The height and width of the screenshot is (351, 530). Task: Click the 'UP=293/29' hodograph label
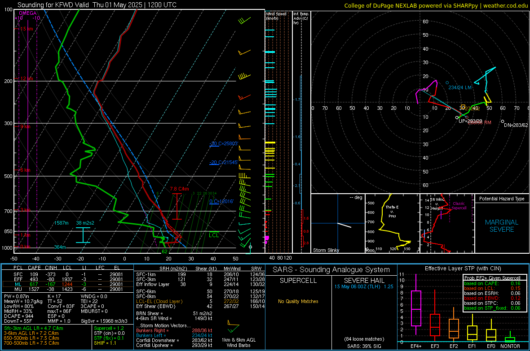470,121
